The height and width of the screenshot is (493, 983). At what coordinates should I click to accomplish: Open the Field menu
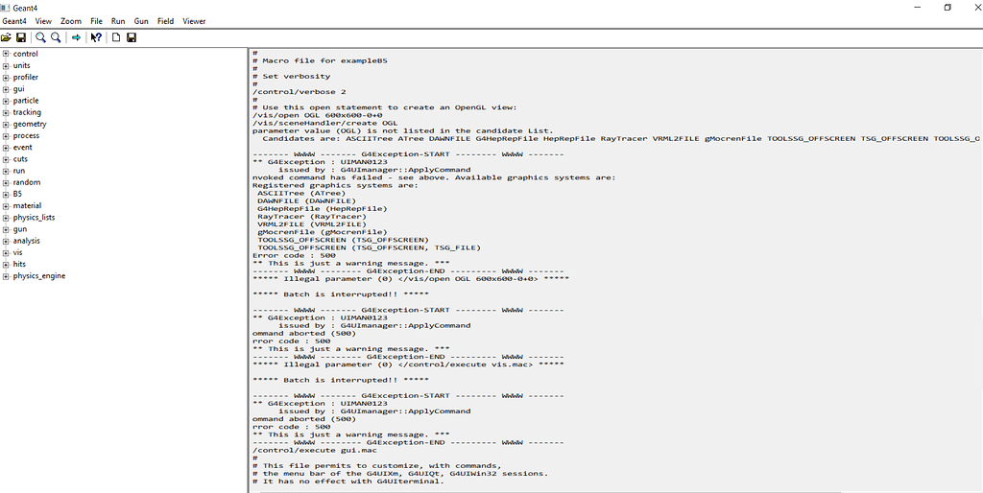pyautogui.click(x=166, y=21)
